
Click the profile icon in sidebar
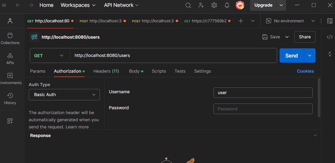pyautogui.click(x=10, y=21)
